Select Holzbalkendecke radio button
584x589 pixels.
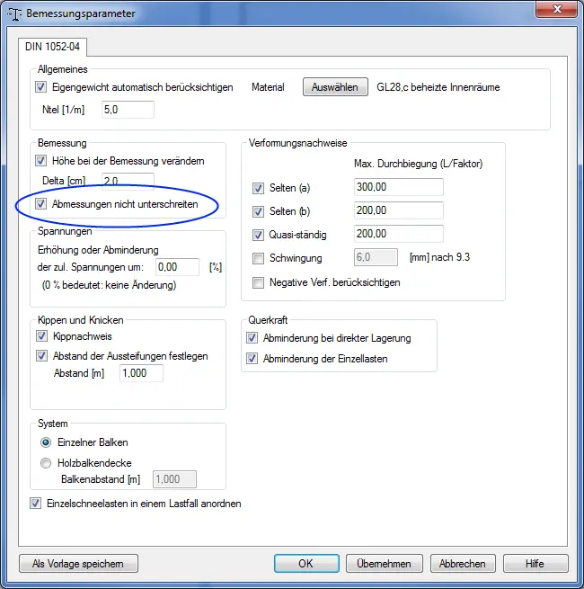pos(46,463)
